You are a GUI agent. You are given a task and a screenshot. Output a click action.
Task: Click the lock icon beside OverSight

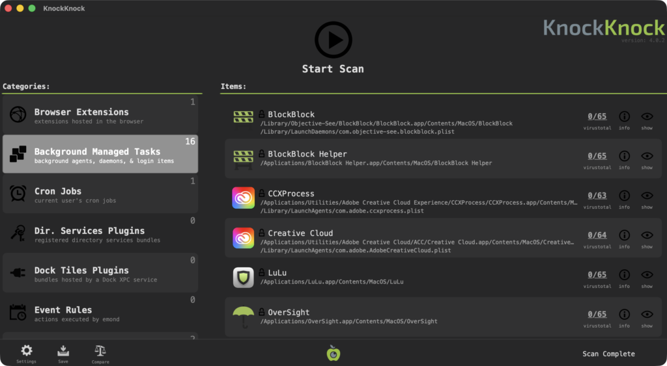pos(262,311)
